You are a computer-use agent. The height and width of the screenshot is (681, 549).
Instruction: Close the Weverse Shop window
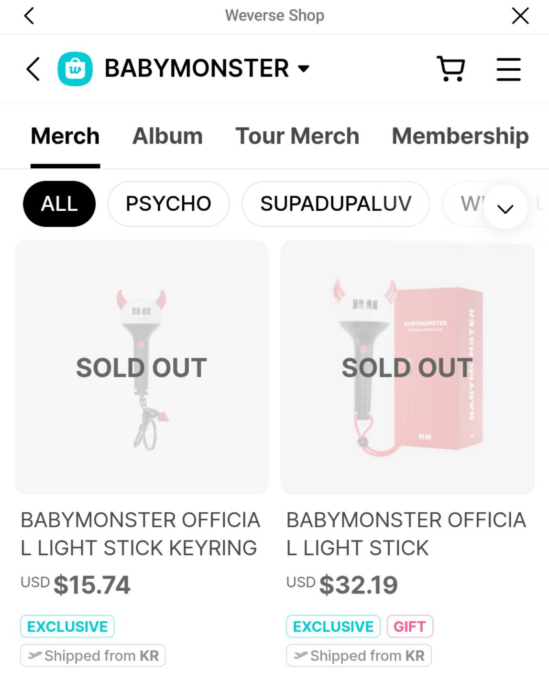pyautogui.click(x=520, y=16)
